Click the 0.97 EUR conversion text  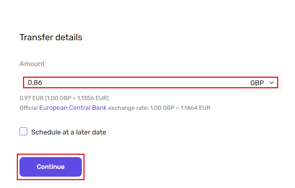point(32,98)
